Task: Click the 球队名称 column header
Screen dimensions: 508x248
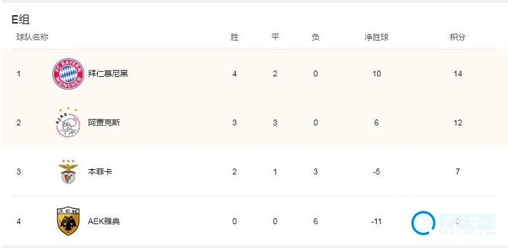Action: tap(32, 38)
